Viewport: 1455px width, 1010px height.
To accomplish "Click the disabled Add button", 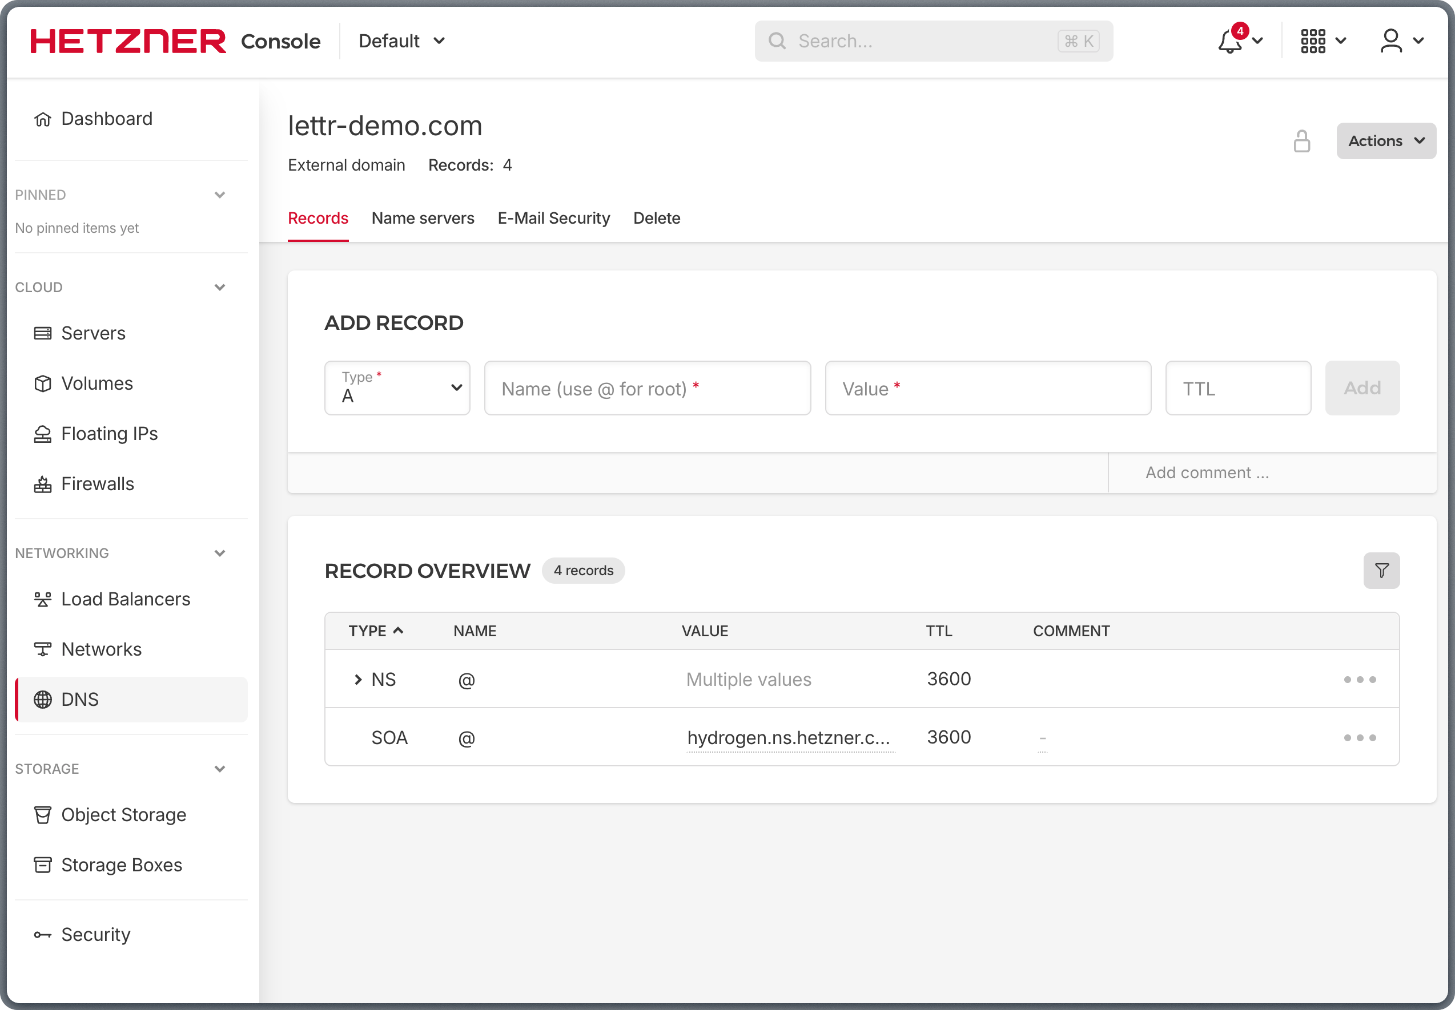I will click(x=1362, y=388).
